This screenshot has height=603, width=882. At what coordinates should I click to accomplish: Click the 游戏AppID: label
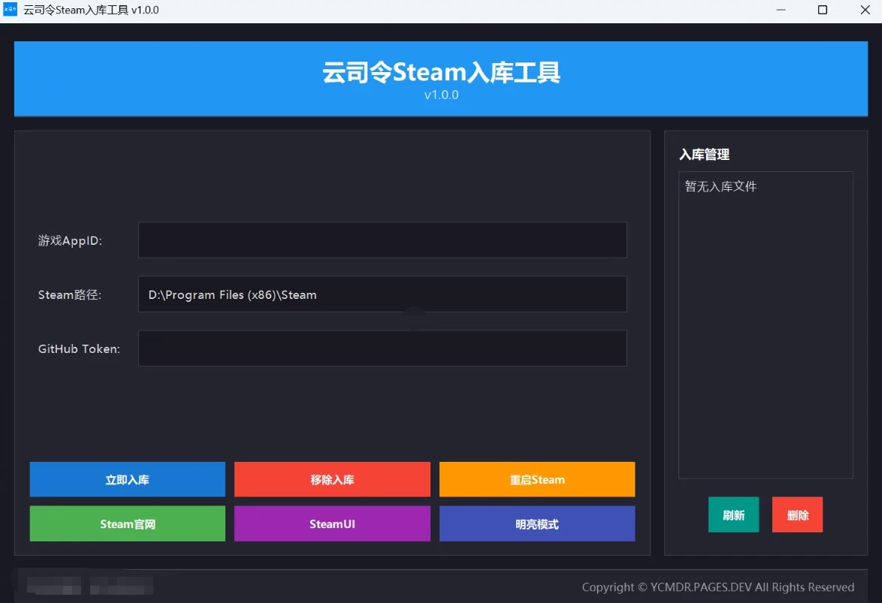pos(70,241)
